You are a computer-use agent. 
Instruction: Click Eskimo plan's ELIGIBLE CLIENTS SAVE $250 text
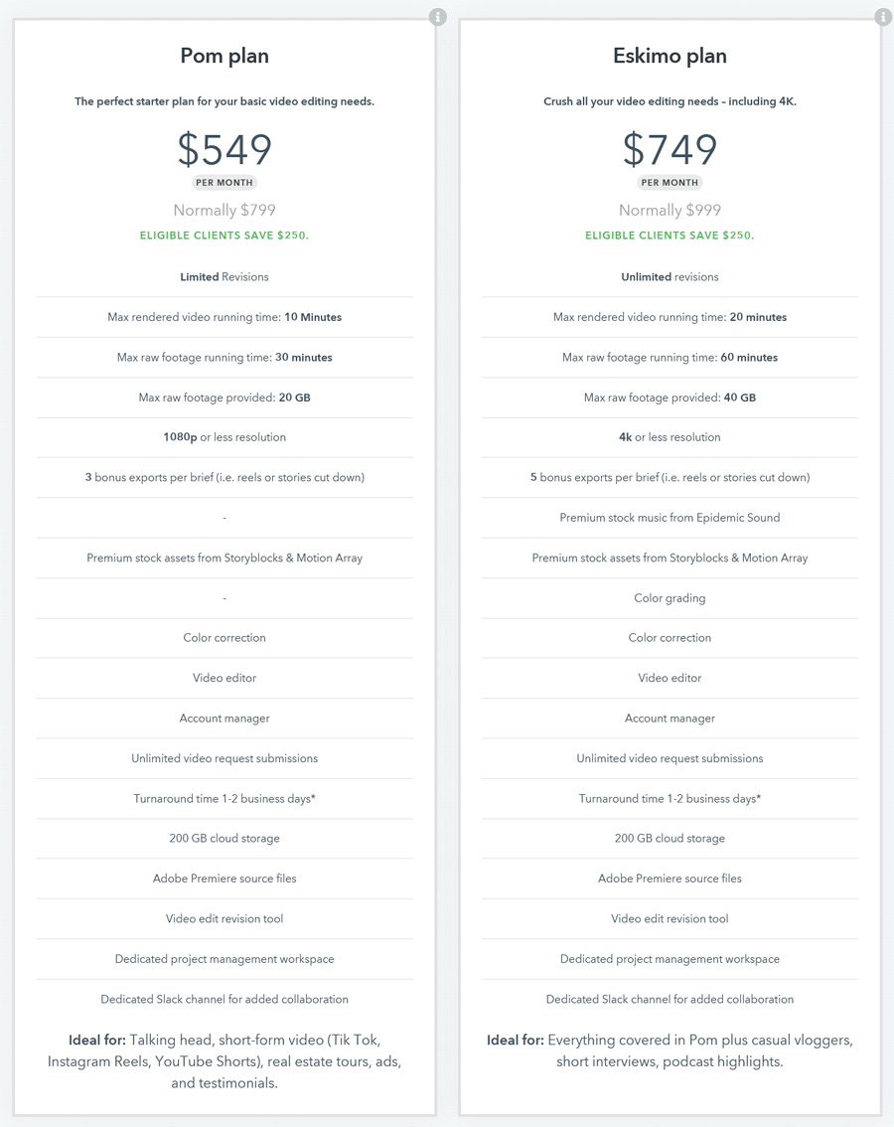tap(670, 235)
